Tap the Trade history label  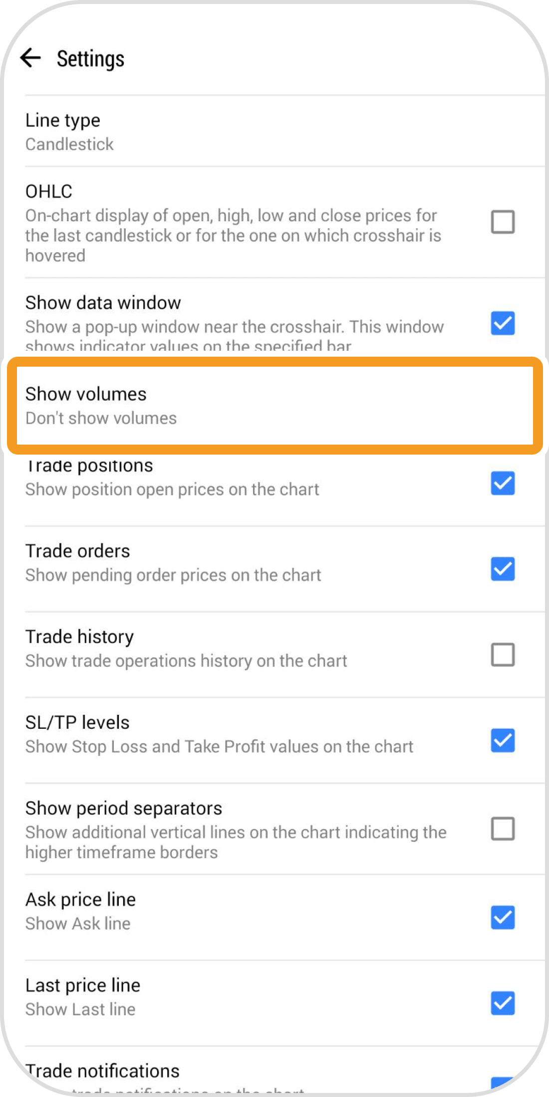coord(80,637)
